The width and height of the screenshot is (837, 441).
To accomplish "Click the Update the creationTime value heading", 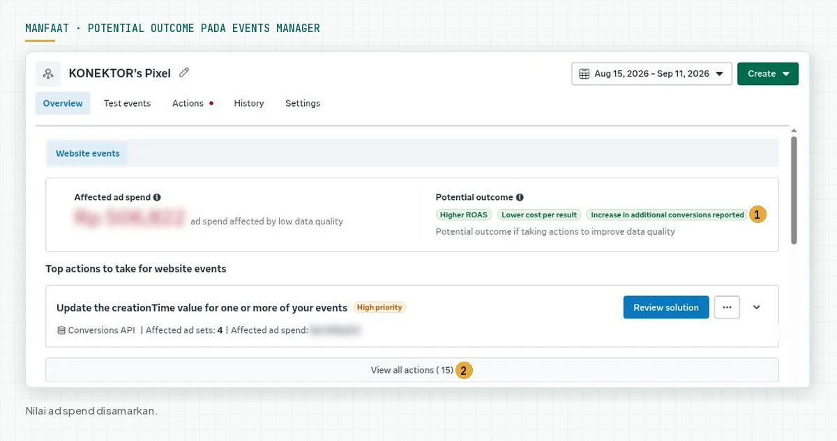I will pyautogui.click(x=202, y=307).
